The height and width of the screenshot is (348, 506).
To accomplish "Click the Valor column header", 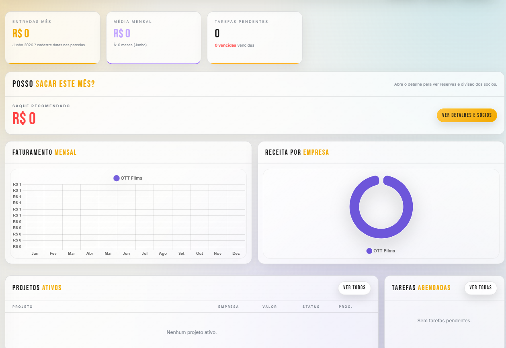I will [270, 307].
